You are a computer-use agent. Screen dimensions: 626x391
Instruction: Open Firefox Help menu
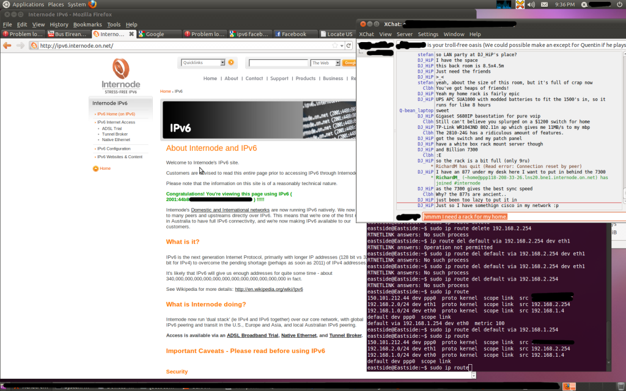point(131,24)
